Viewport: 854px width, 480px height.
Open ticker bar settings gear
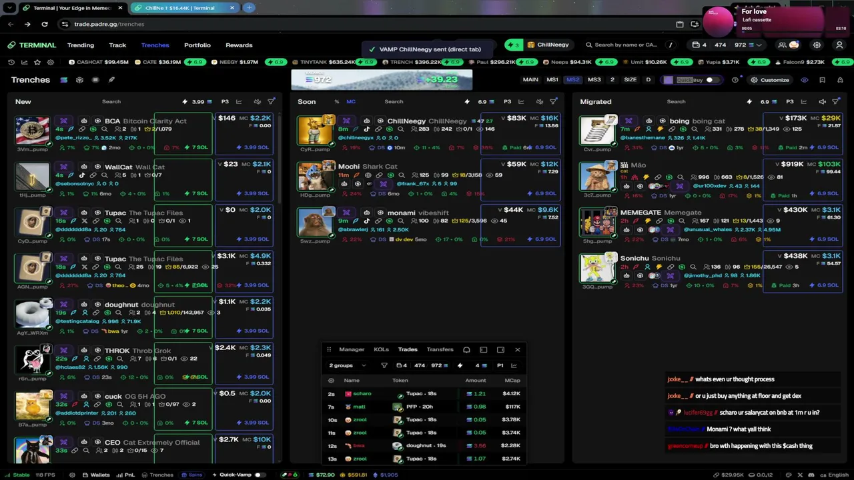(51, 62)
